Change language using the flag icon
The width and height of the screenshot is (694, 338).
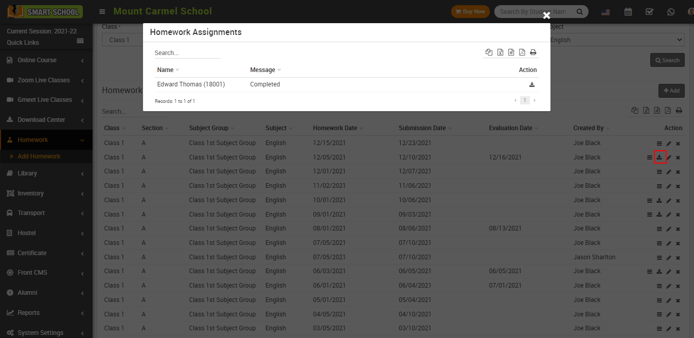606,12
